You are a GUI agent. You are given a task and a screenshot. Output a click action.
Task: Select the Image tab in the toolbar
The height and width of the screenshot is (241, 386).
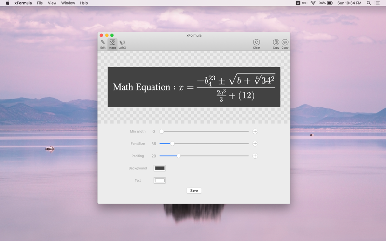112,44
